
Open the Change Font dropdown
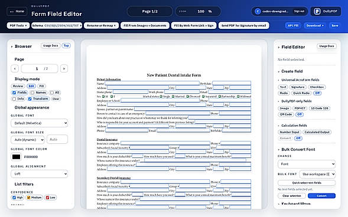[x=307, y=164]
